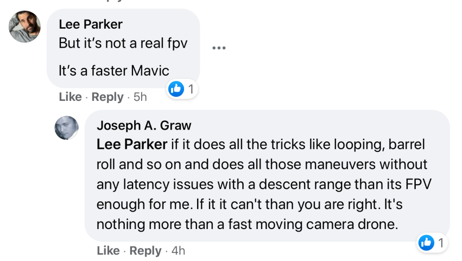Show the reaction count on Joseph's reply
The image size is (462, 261).
440,242
